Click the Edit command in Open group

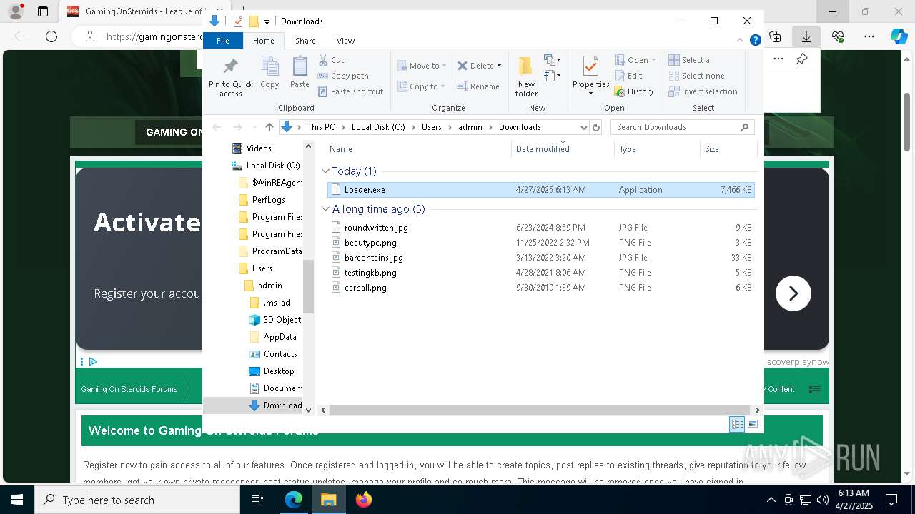[x=628, y=76]
